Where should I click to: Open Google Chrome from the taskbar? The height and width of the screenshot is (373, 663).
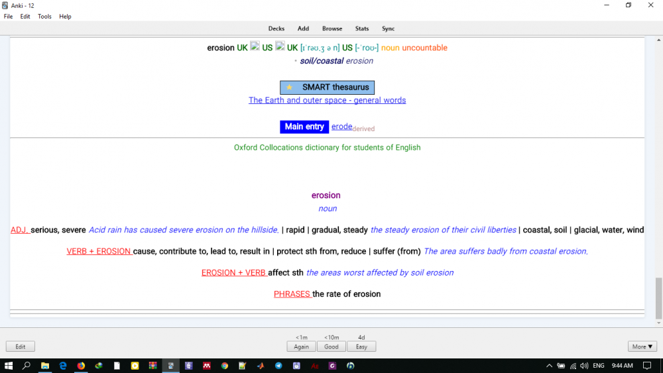pyautogui.click(x=225, y=366)
